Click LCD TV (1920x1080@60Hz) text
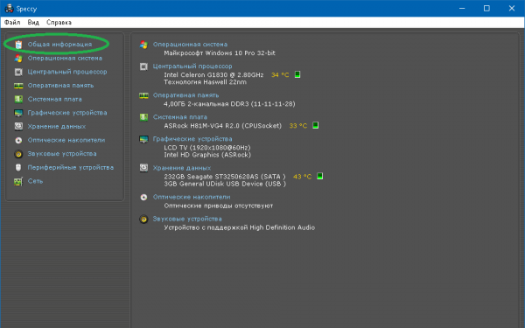This screenshot has height=328, width=525. (x=206, y=148)
